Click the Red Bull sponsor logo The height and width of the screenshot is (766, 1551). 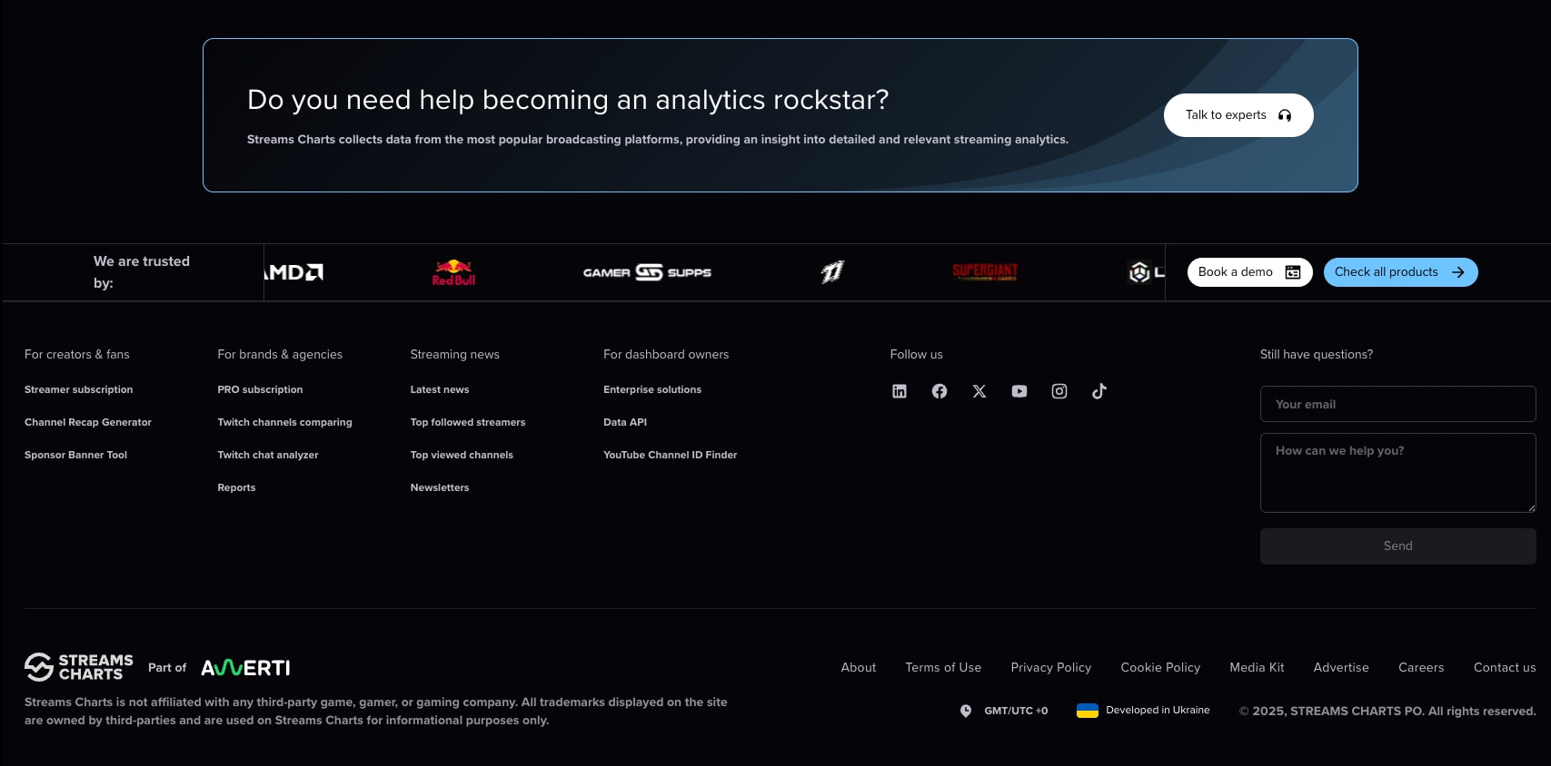click(x=453, y=272)
